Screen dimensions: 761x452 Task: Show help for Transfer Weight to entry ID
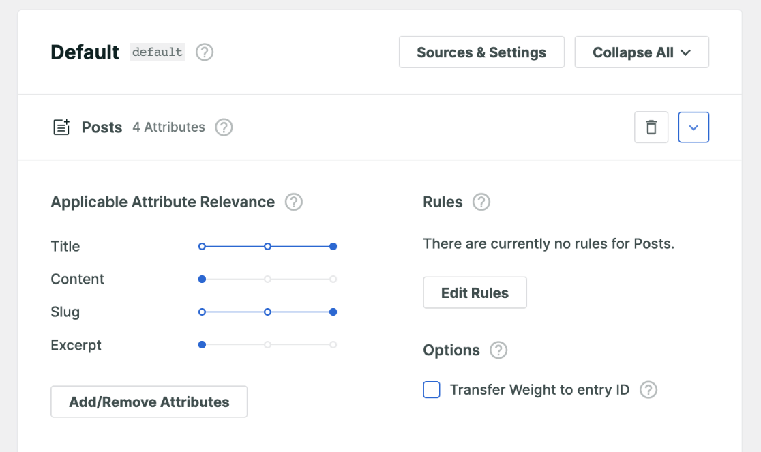[648, 390]
